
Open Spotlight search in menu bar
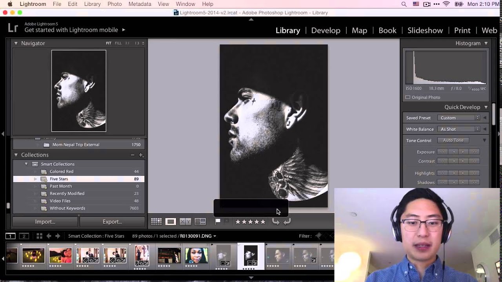tap(404, 4)
